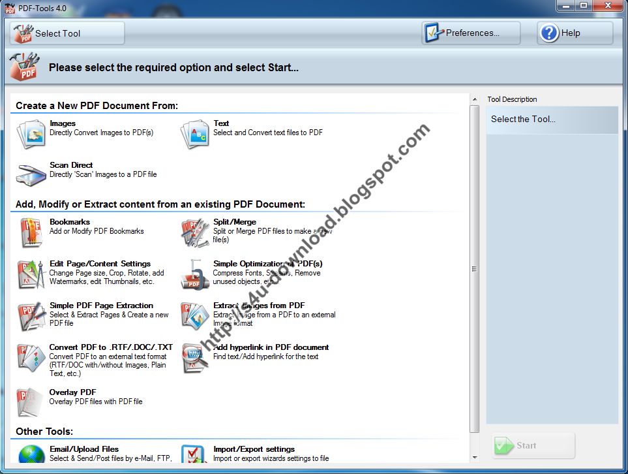The height and width of the screenshot is (474, 628).
Task: Click the Select Tool button label
Action: tap(57, 33)
